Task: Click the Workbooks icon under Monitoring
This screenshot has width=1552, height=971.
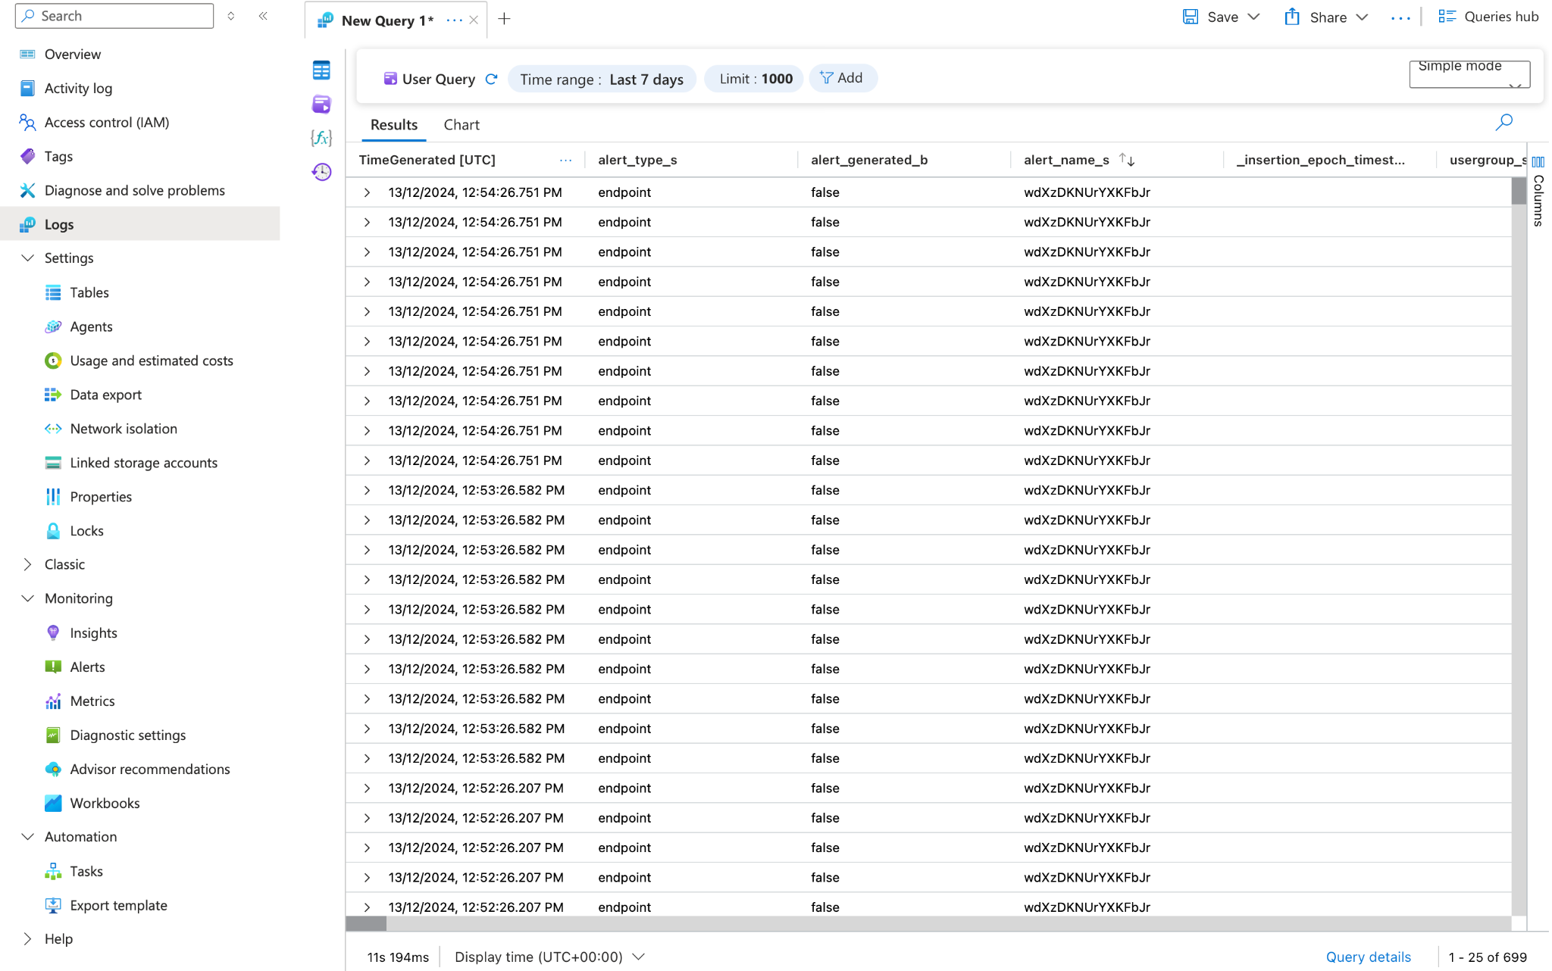Action: pos(53,803)
